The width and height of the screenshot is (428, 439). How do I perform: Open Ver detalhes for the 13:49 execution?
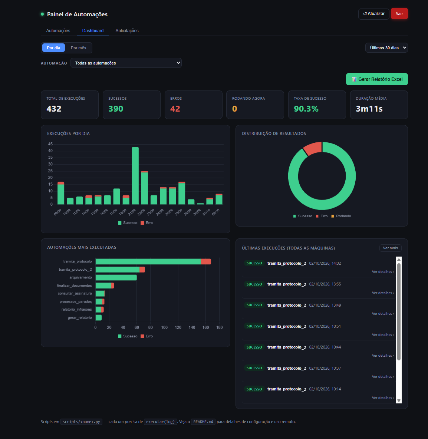tap(383, 314)
